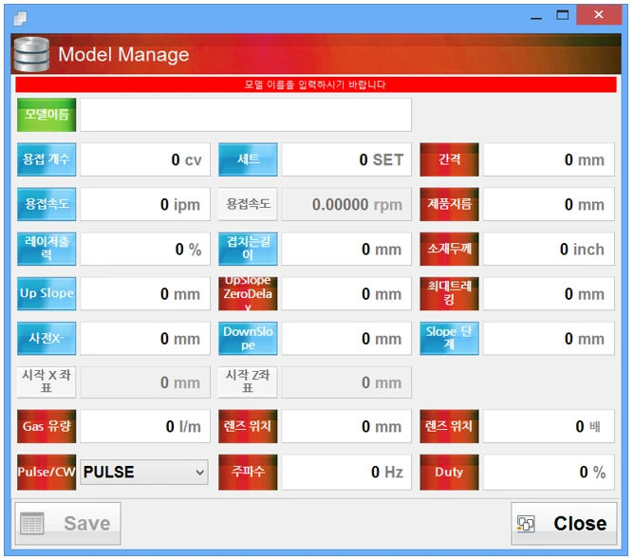
Task: Select the l/m gas flow field
Action: coord(145,426)
